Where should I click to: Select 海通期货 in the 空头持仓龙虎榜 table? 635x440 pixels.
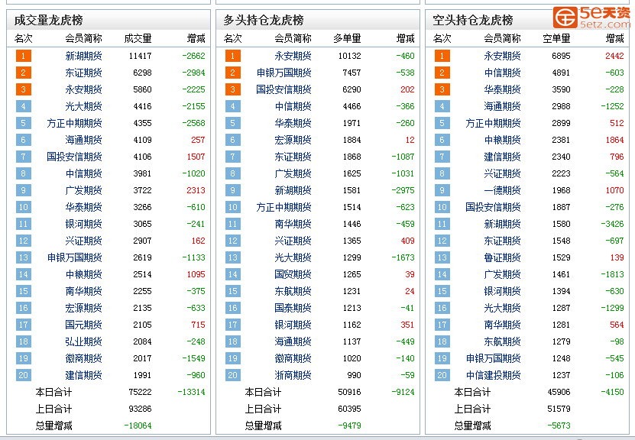tap(502, 106)
